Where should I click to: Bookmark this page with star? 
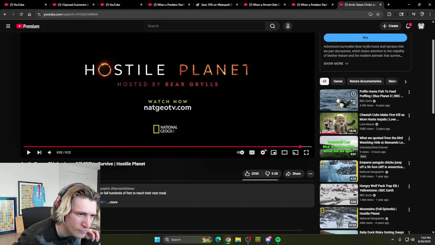378,14
